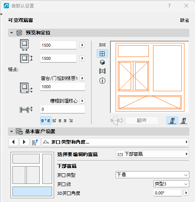Click the 3D开口角度 0.00° field
The image size is (195, 202).
pos(167,193)
